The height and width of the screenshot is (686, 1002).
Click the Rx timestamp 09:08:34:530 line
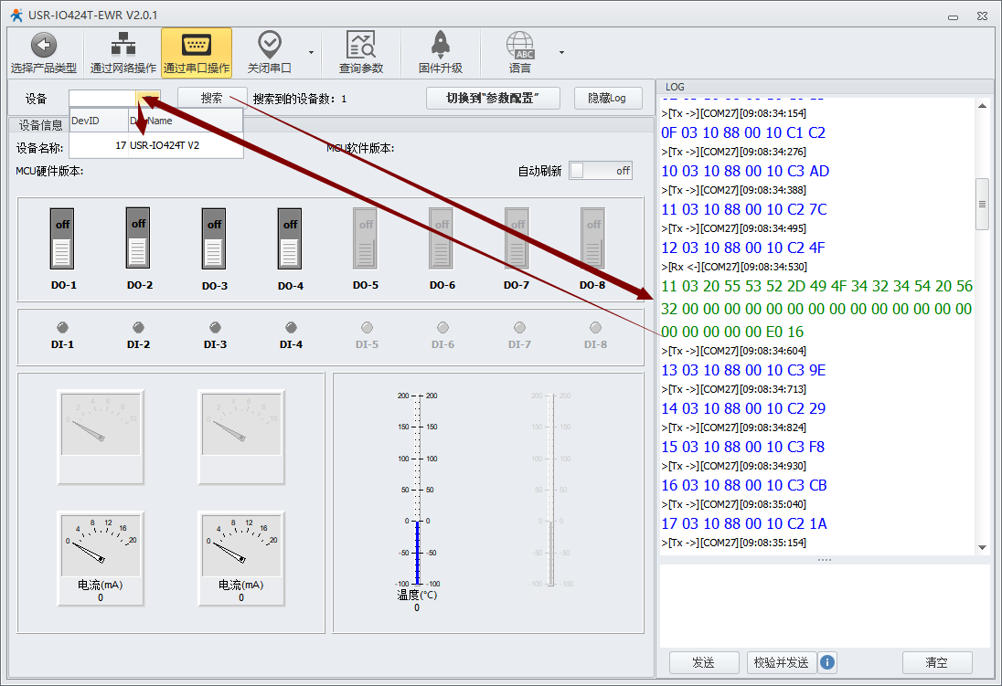tap(734, 267)
